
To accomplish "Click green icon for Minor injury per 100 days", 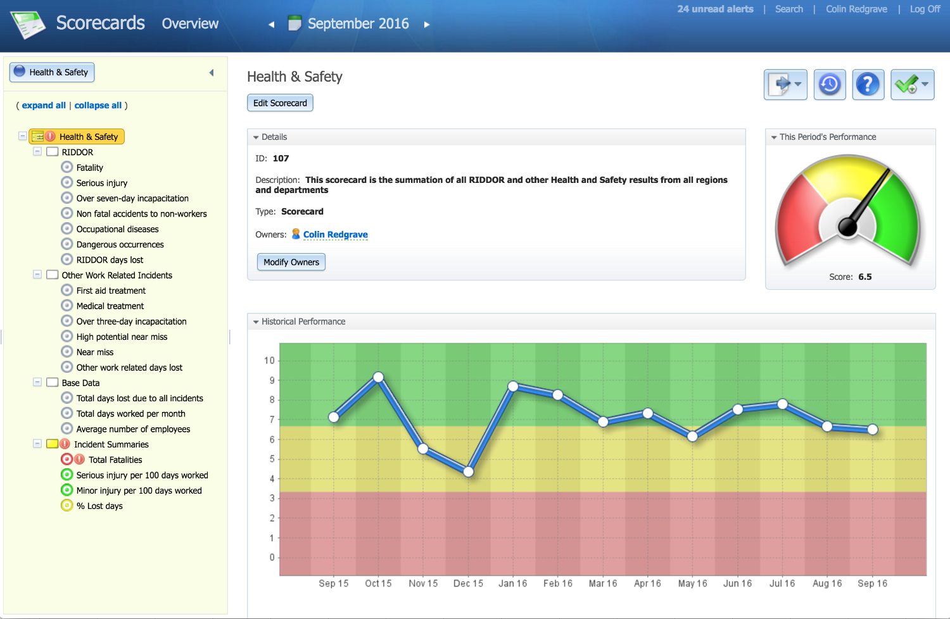I will (67, 490).
